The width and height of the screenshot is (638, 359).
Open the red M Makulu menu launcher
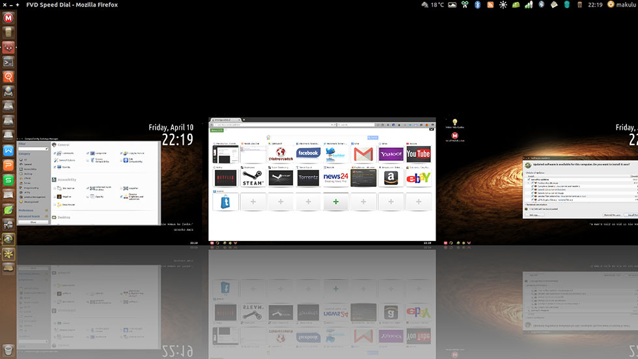pos(8,18)
